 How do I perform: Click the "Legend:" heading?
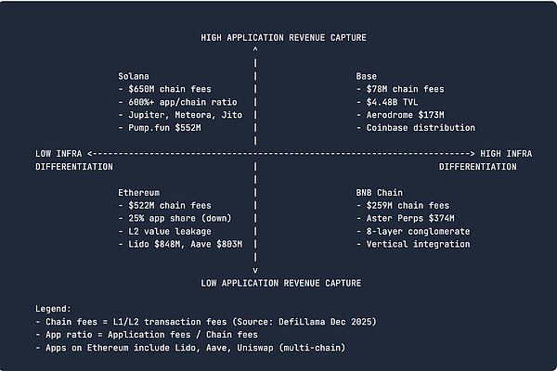(54, 308)
